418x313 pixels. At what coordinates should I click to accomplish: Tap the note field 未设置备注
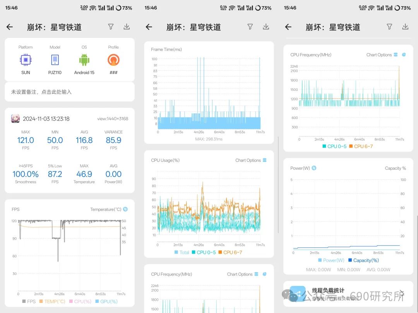point(70,92)
